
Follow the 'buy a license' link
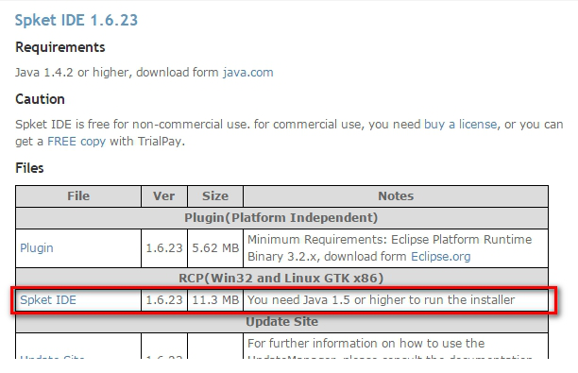460,125
